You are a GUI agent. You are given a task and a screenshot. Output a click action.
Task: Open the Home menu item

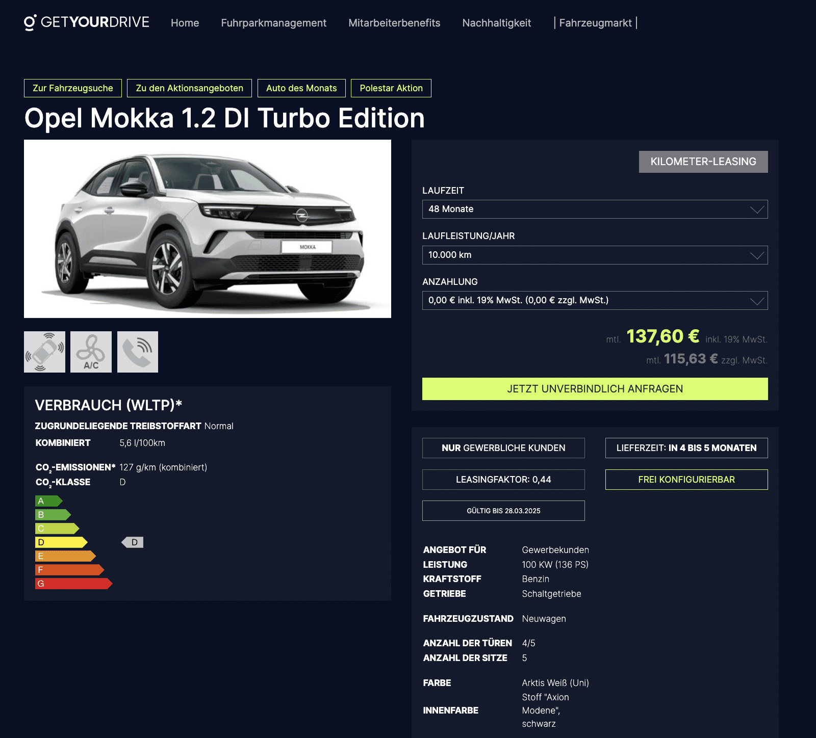tap(185, 23)
